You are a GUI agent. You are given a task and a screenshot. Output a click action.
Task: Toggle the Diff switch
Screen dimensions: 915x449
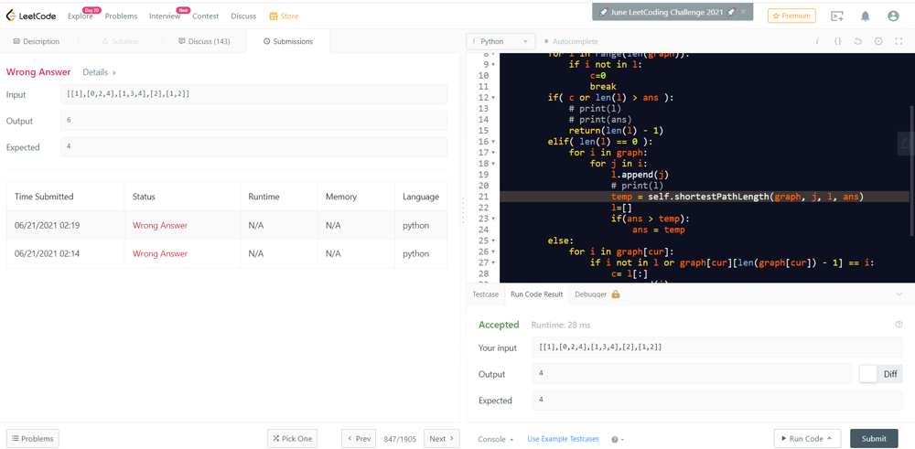(880, 374)
